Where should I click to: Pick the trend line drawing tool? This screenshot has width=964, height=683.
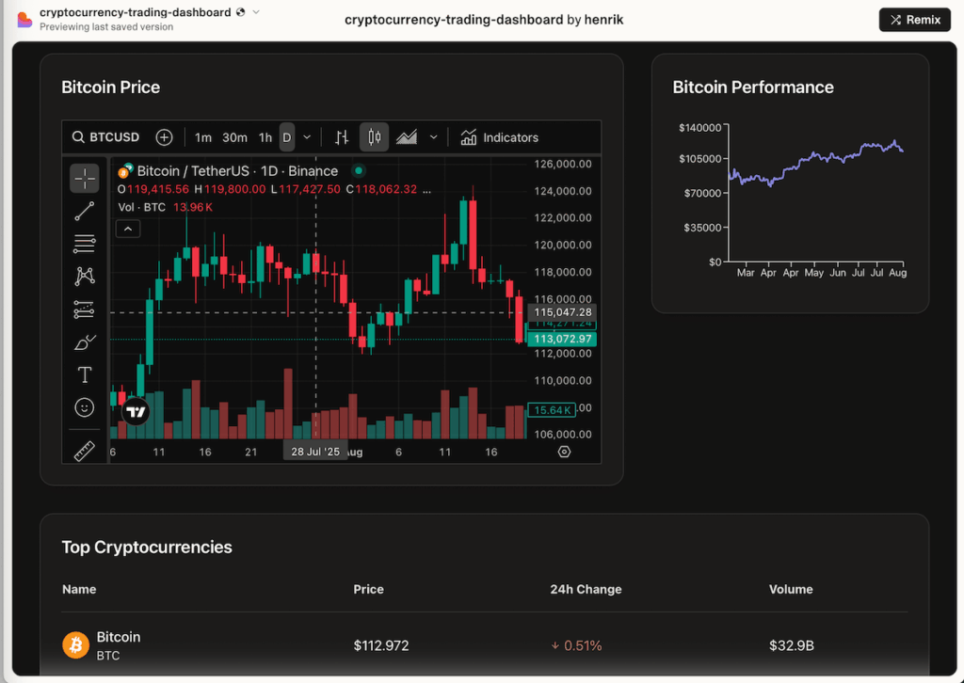[x=84, y=210]
